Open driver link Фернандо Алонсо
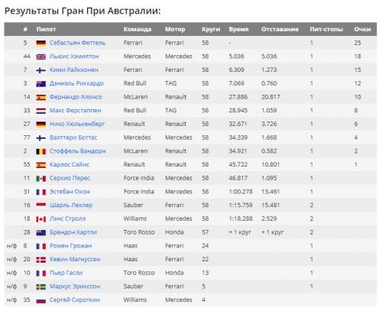Screen dimensions: 382x314 tap(76, 97)
